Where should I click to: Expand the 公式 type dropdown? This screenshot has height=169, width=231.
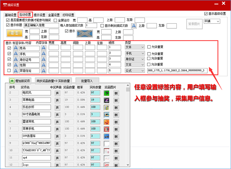(135, 71)
